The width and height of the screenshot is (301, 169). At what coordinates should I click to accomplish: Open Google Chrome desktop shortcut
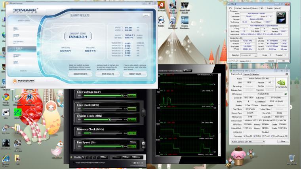click(x=6, y=97)
